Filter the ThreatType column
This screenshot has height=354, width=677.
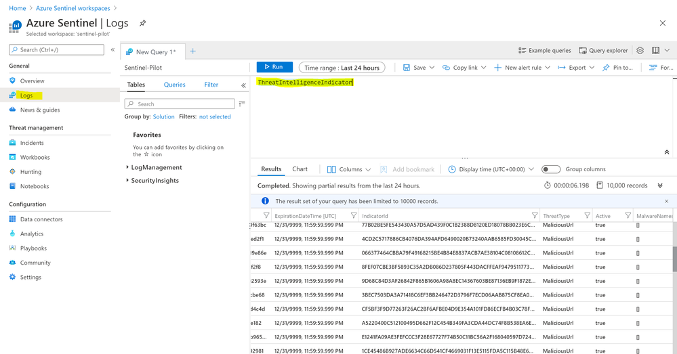click(x=587, y=216)
